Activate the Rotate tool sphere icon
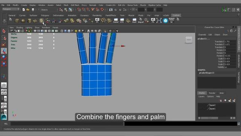The image size is (241, 136). tap(4, 57)
